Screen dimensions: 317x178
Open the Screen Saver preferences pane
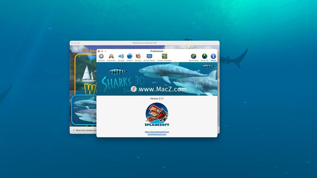[149, 57]
